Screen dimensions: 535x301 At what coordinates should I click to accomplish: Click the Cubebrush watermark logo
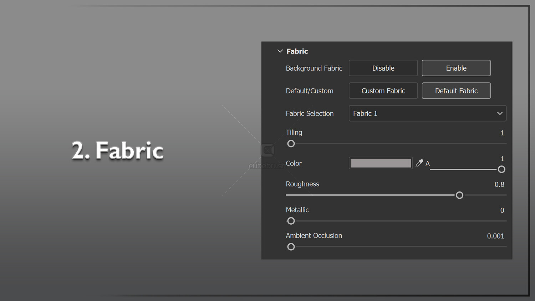267,150
